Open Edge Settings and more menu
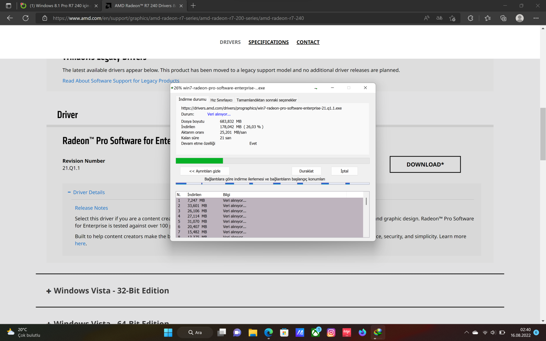The width and height of the screenshot is (546, 341). [536, 18]
